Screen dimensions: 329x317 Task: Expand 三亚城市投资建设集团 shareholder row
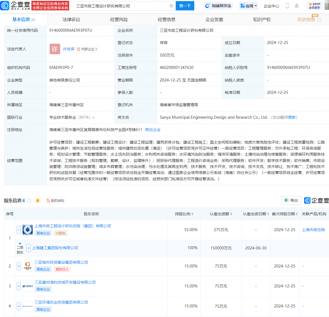pos(19,266)
